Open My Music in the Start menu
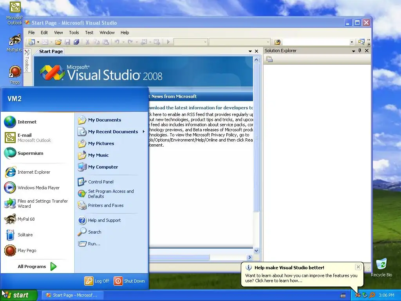This screenshot has width=401, height=301. pos(112,155)
